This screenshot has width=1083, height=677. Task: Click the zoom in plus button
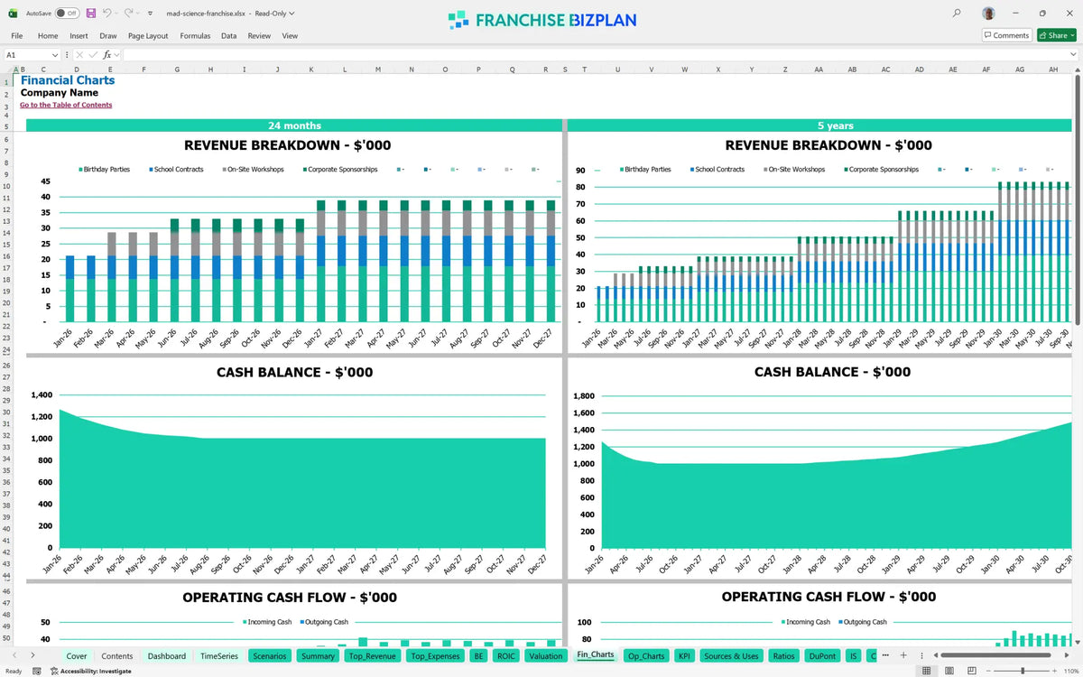(x=1053, y=671)
